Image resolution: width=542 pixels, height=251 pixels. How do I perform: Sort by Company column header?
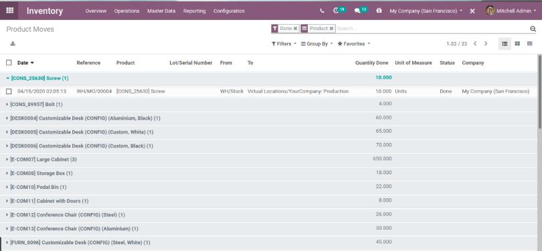pos(473,63)
